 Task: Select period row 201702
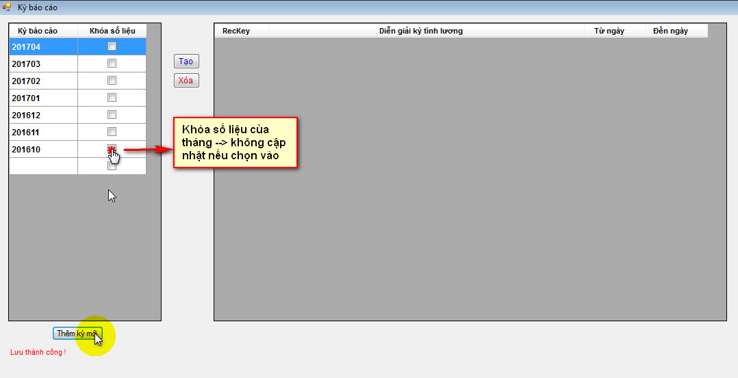(77, 81)
